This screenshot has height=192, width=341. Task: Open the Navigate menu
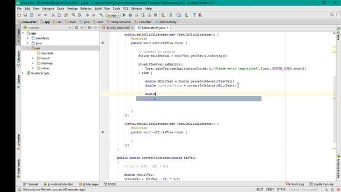tap(48, 9)
